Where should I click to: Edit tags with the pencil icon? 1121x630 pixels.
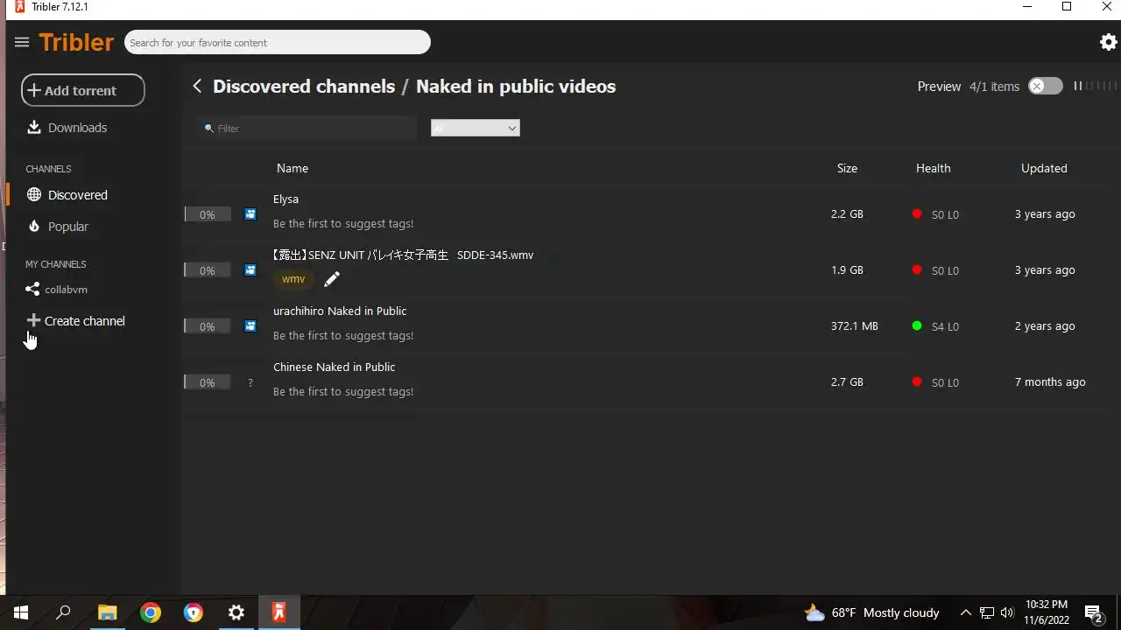pos(332,279)
